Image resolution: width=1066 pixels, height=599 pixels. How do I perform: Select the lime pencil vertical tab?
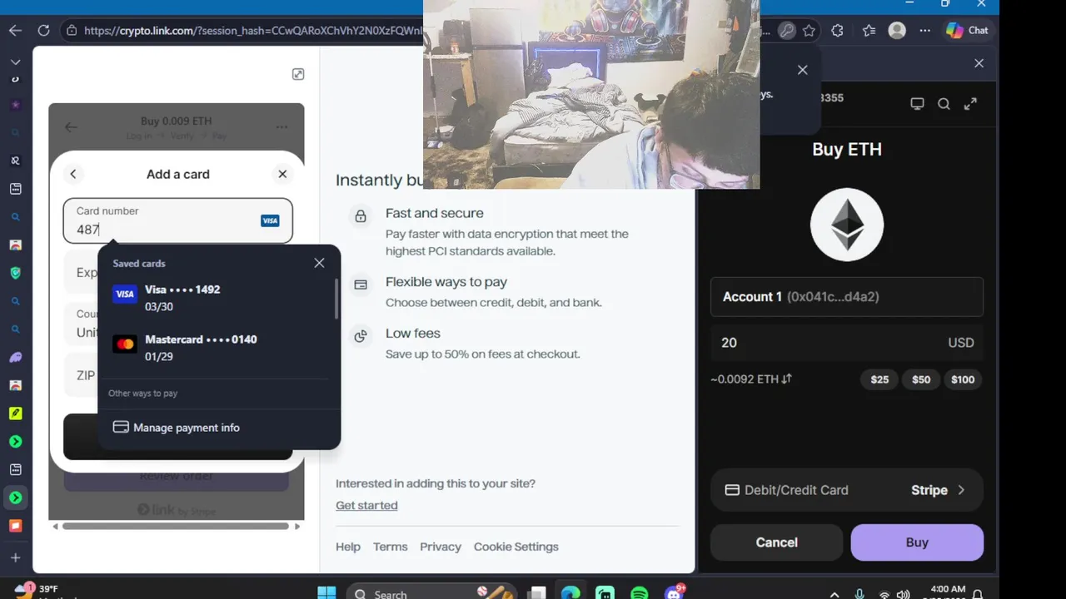coord(15,413)
